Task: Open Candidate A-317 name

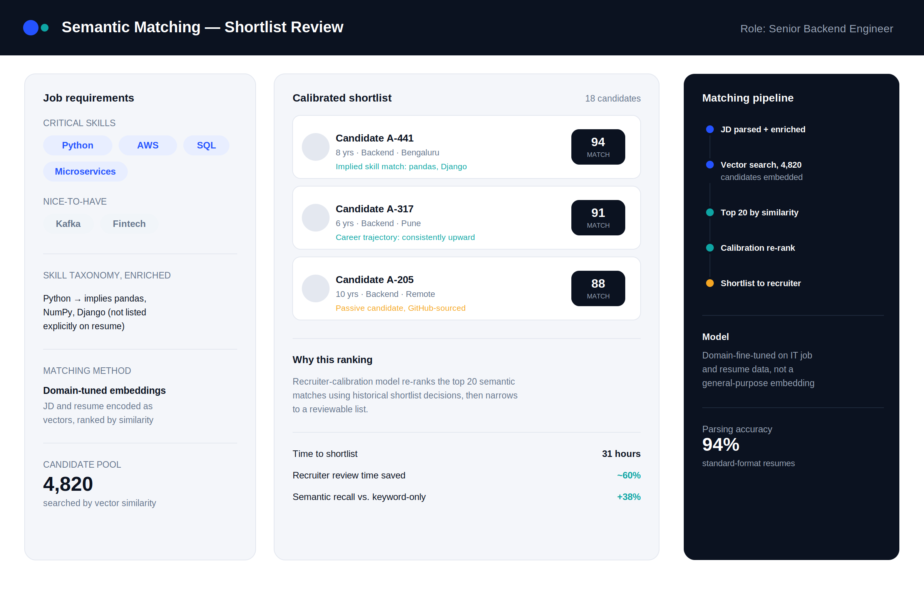Action: coord(374,209)
